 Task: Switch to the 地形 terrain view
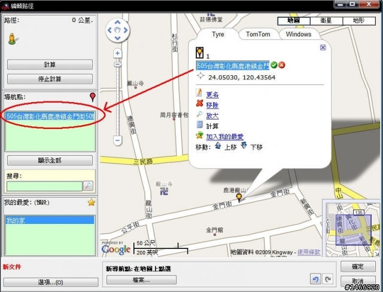click(x=359, y=21)
